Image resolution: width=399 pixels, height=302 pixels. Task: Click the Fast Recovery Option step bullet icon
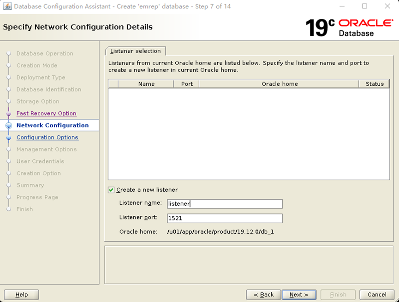9,113
